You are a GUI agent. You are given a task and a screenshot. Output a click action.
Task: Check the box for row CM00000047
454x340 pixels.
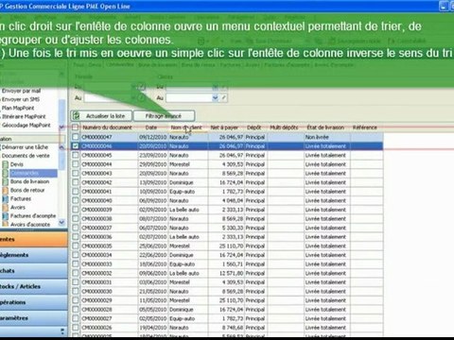tap(75, 137)
